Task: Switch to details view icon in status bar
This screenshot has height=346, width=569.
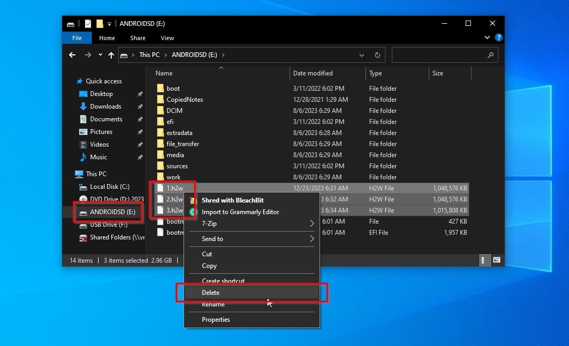Action: click(x=484, y=260)
